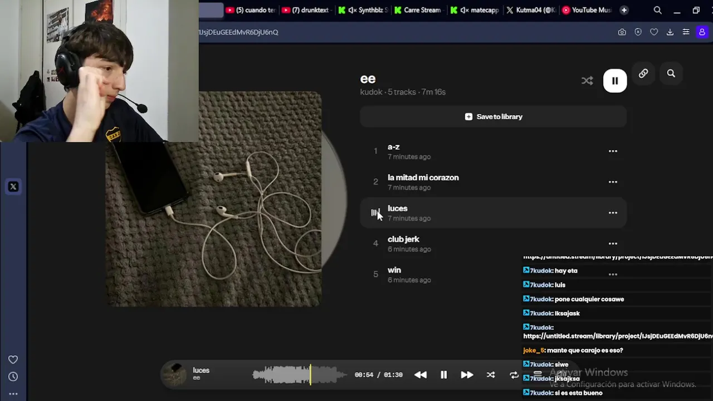This screenshot has height=401, width=713.
Task: Pause playback in the bottom player bar
Action: [444, 375]
